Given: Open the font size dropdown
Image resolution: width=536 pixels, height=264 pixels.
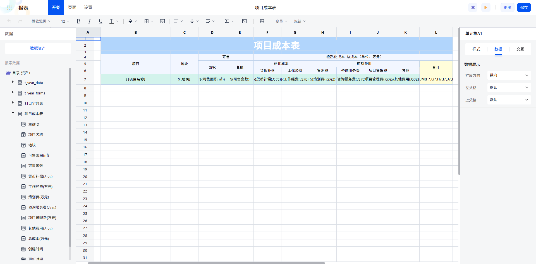Looking at the screenshot, I should tap(65, 21).
